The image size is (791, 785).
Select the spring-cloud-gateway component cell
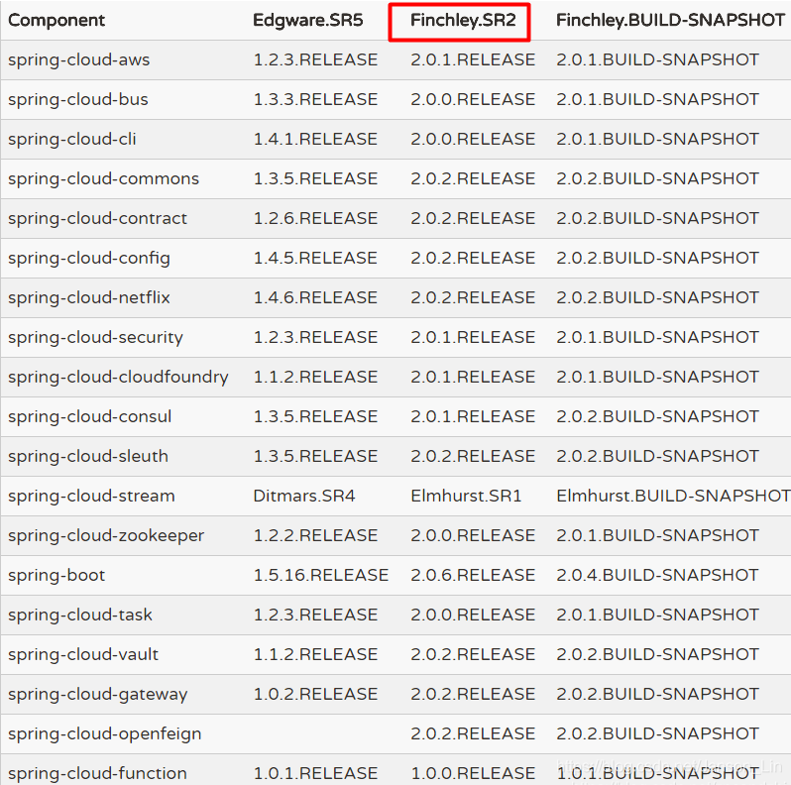97,694
